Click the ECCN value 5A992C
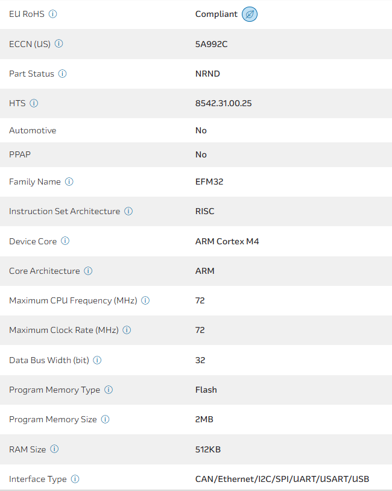The image size is (392, 491). pos(210,44)
